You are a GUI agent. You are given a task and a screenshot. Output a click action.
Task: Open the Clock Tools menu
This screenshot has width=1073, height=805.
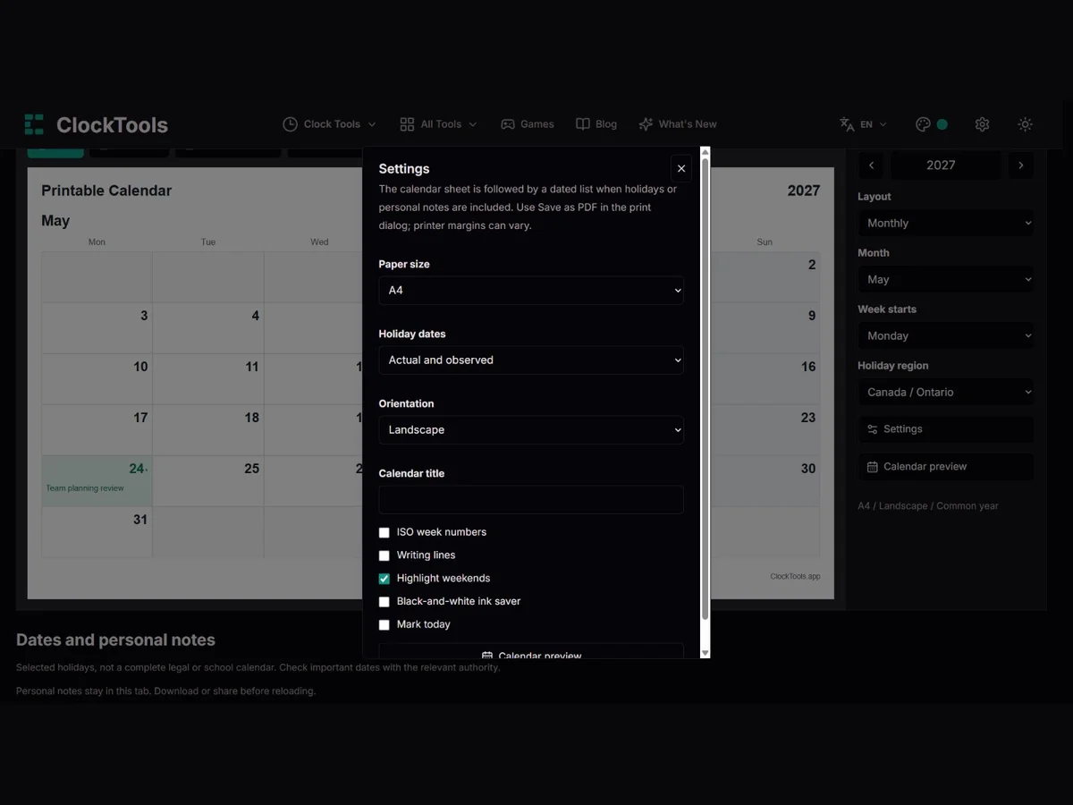point(330,124)
